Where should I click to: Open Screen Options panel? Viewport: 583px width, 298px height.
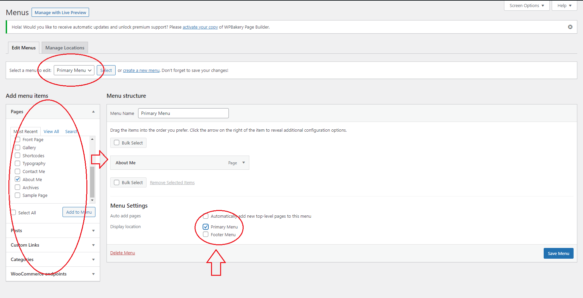(526, 6)
